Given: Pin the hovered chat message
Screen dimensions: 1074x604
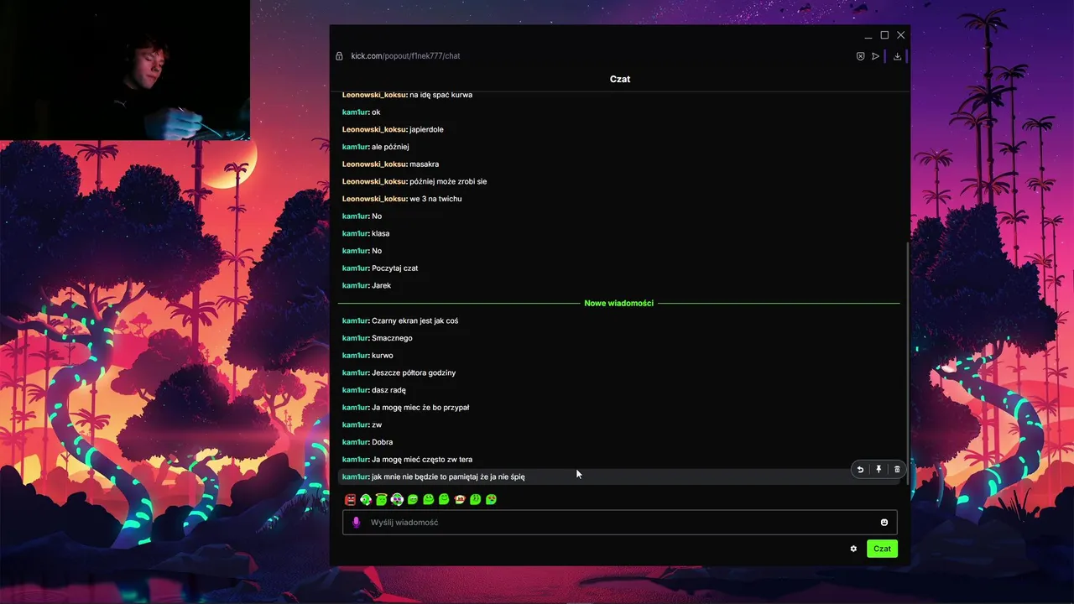Looking at the screenshot, I should (x=878, y=470).
